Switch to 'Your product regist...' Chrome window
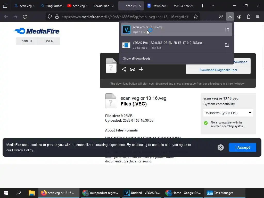Image resolution: width=264 pixels, height=198 pixels. (x=100, y=193)
